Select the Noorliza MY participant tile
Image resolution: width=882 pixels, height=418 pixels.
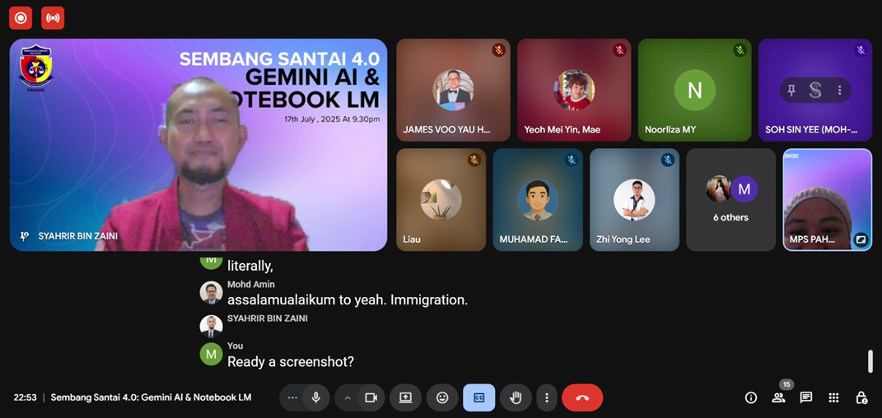(x=694, y=91)
